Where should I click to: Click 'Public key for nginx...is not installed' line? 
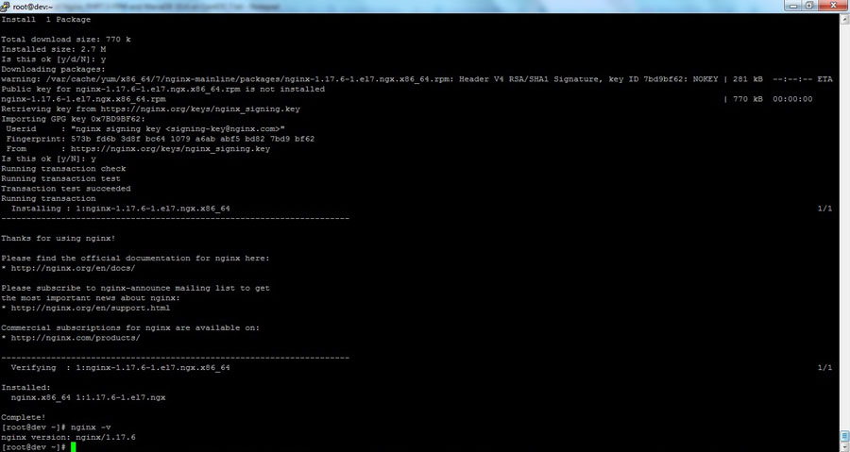pyautogui.click(x=162, y=90)
